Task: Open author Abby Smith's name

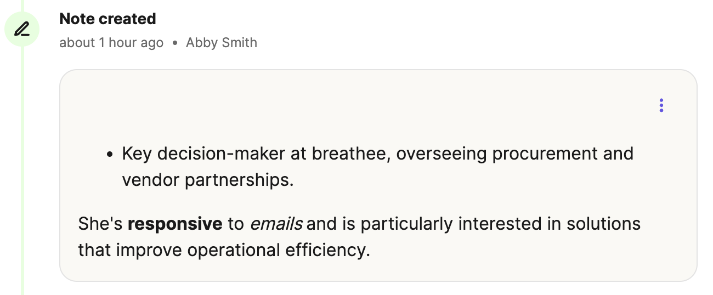Action: coord(222,43)
